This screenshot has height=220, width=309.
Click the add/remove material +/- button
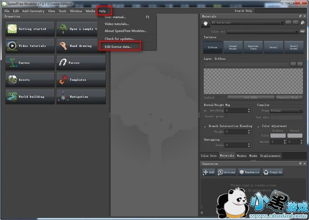click(x=288, y=23)
